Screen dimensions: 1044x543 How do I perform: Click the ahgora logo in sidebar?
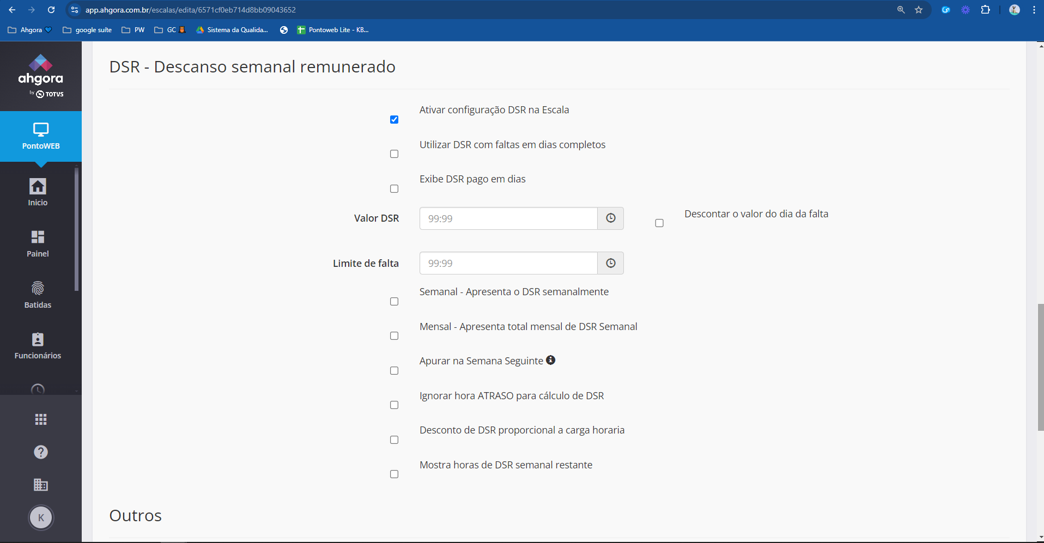point(41,76)
